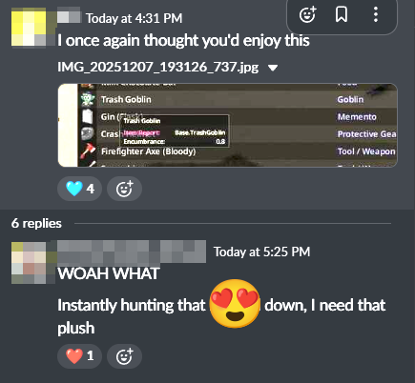Click the heart-eyes emoji in the reply
Screen dimensions: 415x383
[235, 304]
